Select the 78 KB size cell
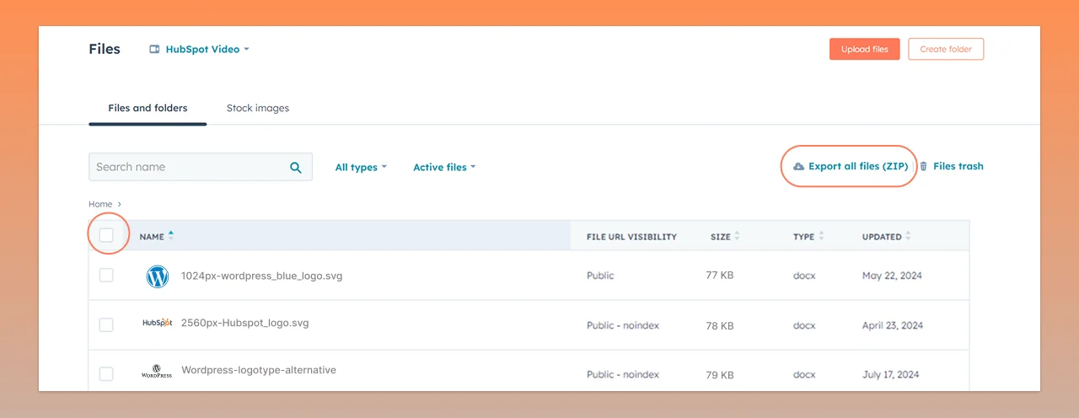Image resolution: width=1079 pixels, height=418 pixels. click(720, 325)
